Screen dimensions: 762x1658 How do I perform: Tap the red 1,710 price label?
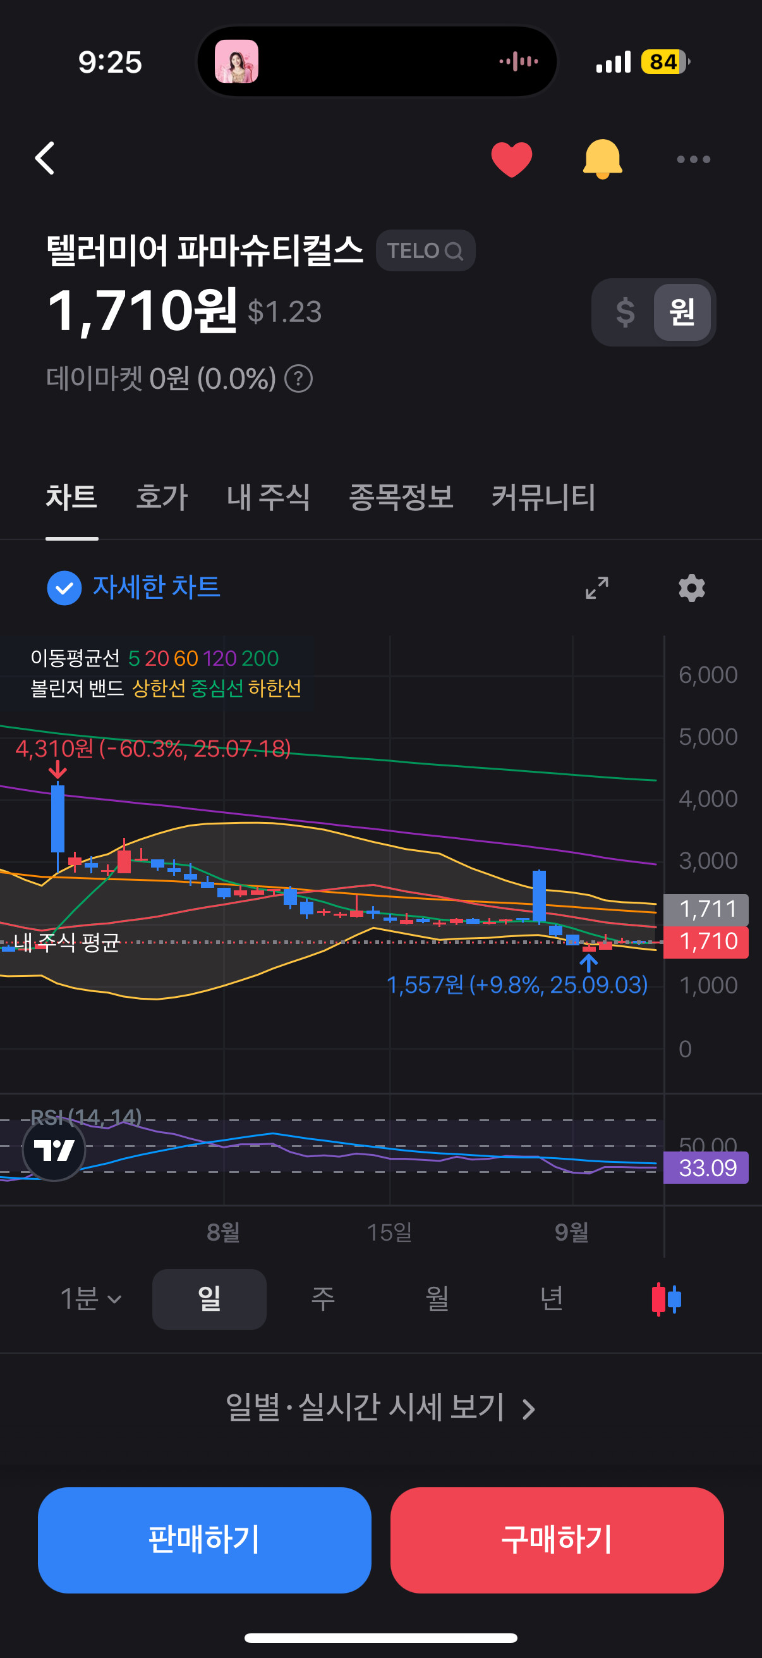706,941
